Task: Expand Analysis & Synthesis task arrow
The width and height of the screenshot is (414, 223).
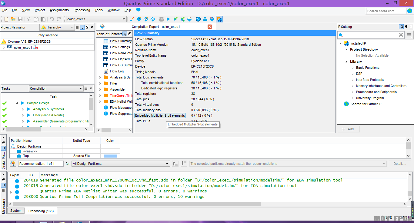Action: point(23,109)
